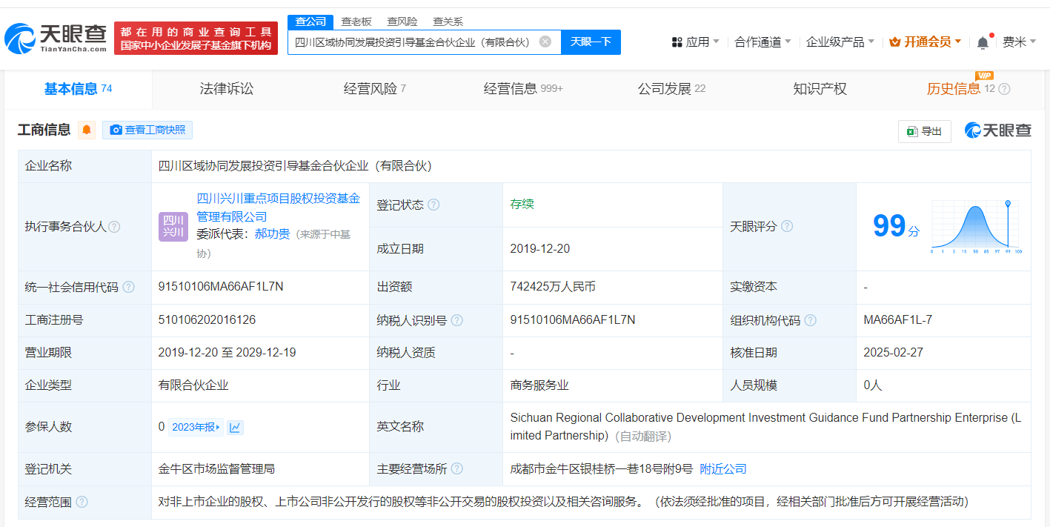
Task: Click help icon next to 经营范围
Action: click(82, 502)
